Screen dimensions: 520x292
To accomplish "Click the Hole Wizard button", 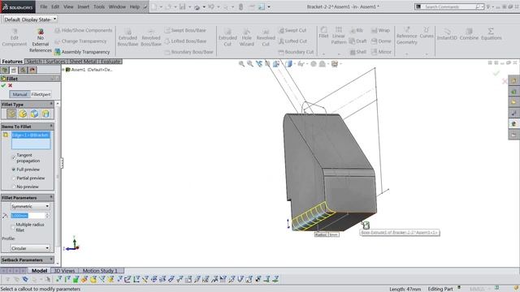I will 247,37.
